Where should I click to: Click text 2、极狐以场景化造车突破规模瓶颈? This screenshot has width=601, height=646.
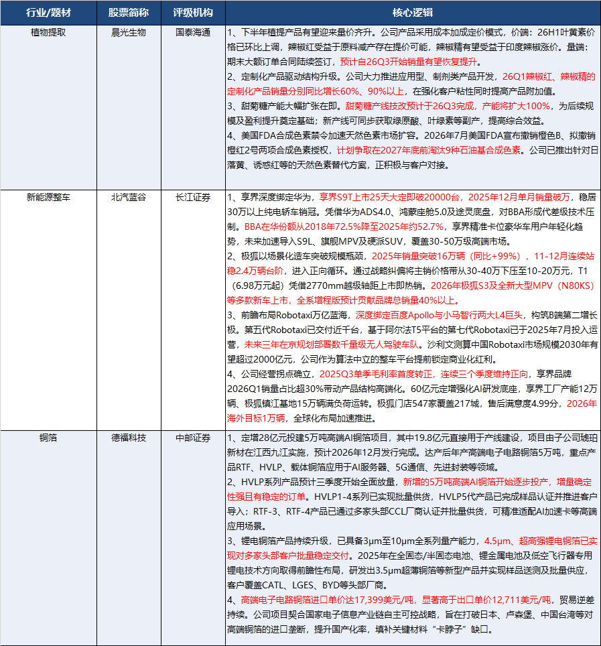click(295, 256)
